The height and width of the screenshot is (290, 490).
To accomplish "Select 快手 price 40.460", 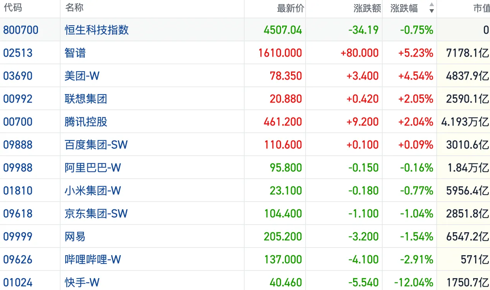I will pyautogui.click(x=286, y=282).
